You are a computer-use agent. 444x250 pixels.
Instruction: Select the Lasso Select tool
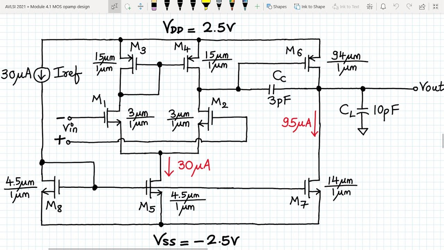[128, 7]
